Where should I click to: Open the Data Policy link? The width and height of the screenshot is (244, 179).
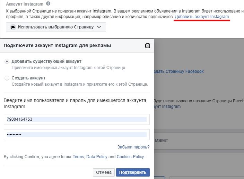(97, 156)
